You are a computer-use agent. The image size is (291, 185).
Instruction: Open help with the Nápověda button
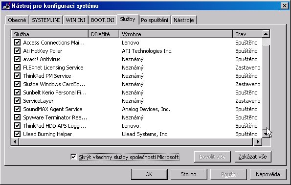268,174
